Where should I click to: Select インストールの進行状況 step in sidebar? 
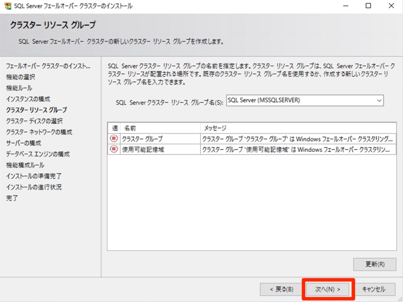(34, 187)
